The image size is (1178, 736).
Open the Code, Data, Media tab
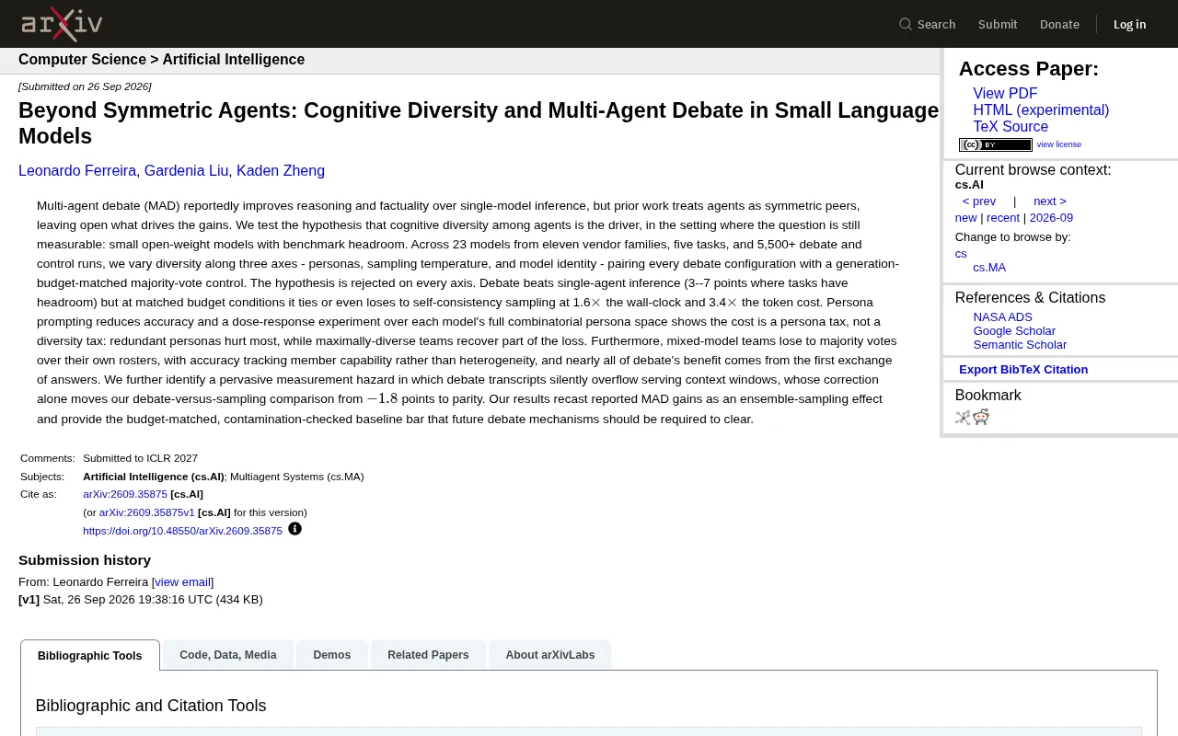coord(228,654)
